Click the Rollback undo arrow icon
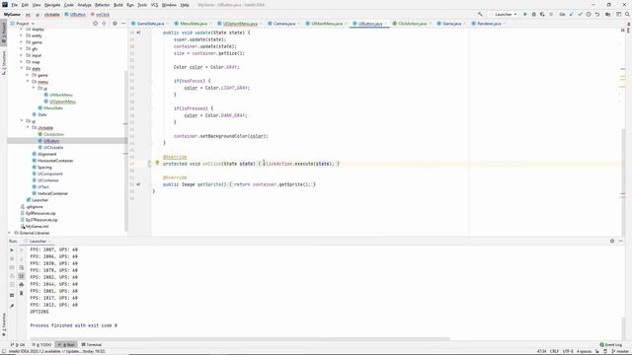The image size is (632, 355). click(597, 14)
